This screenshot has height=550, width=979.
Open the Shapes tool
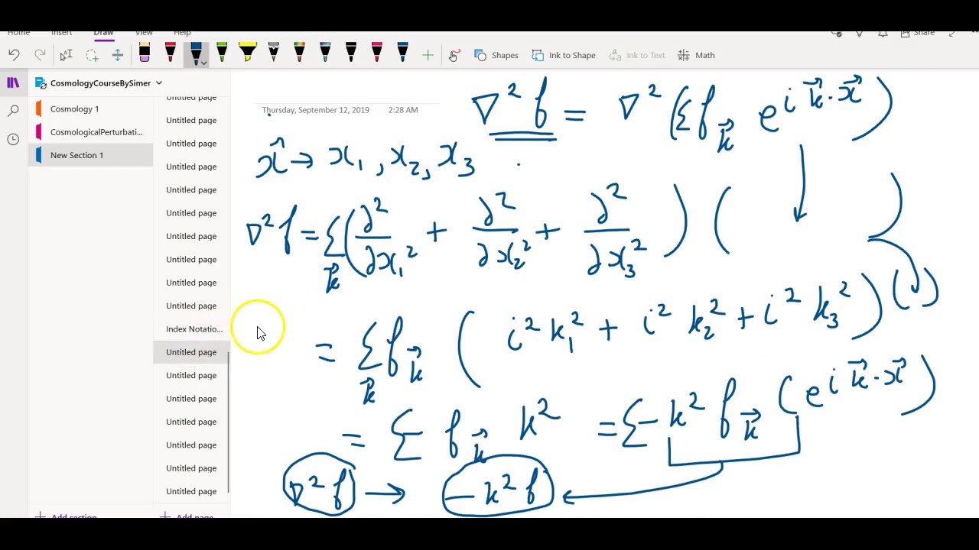[x=496, y=55]
